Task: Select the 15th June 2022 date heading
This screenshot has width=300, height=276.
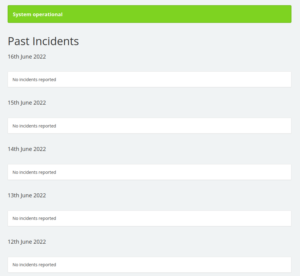Action: [27, 103]
